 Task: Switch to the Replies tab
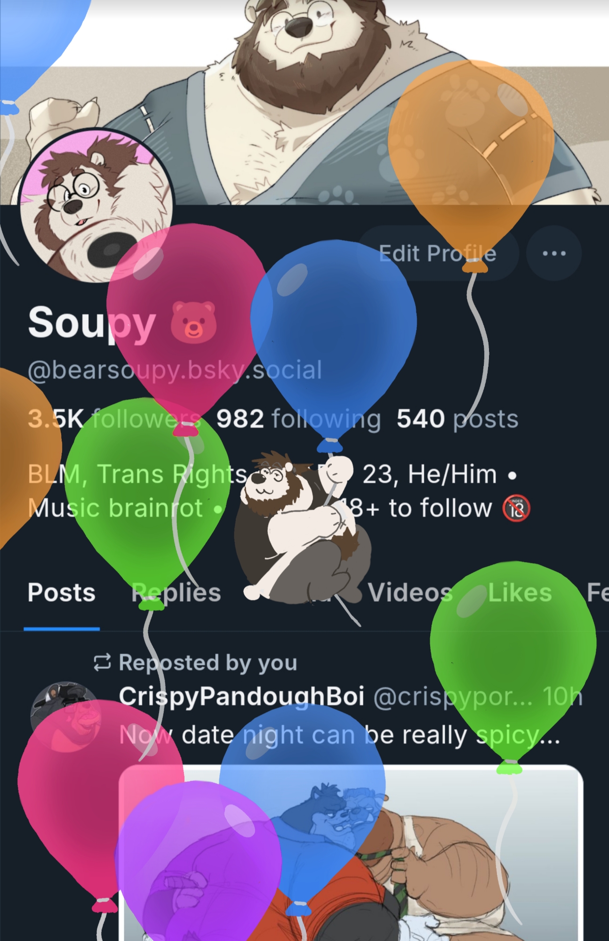coord(176,593)
